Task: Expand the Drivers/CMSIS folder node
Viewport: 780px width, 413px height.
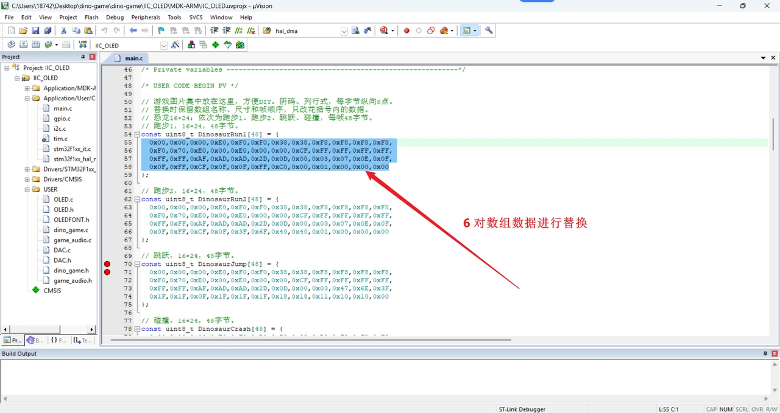Action: click(x=27, y=179)
